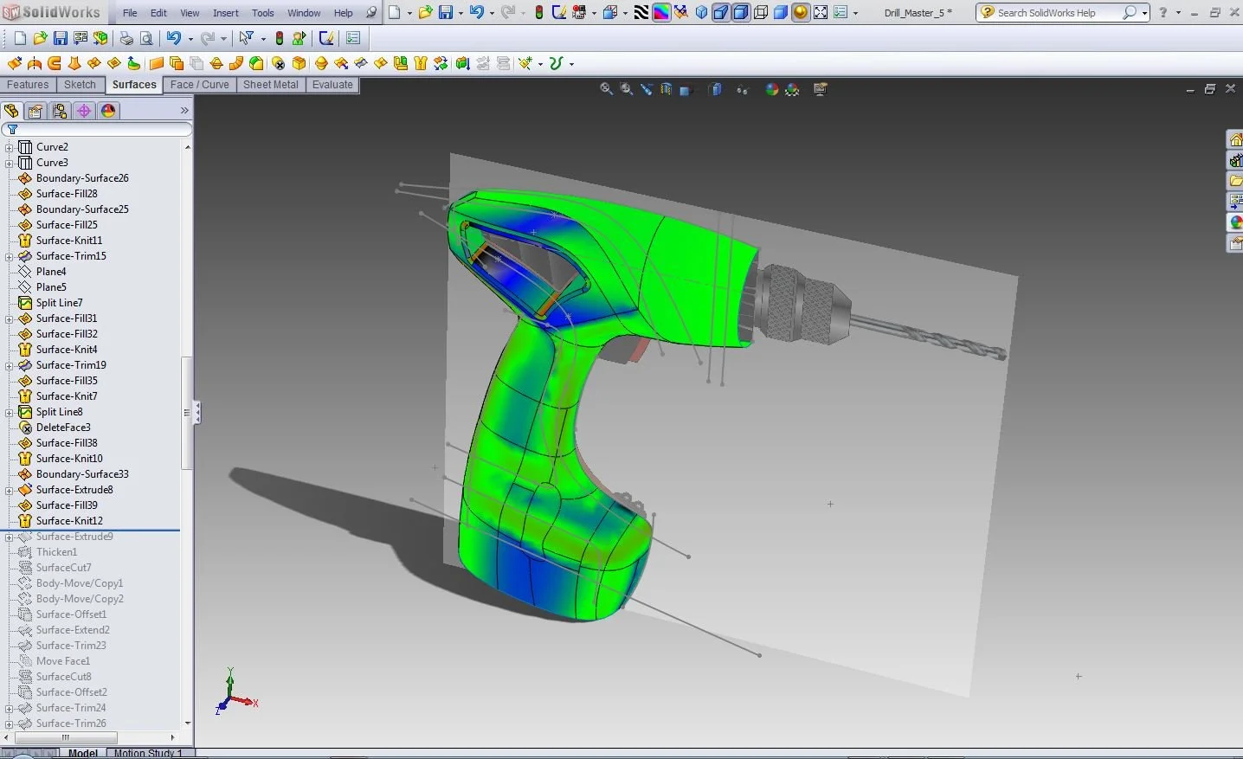Select the Delete Face tool
Viewport: 1243px width, 759px height.
278,63
